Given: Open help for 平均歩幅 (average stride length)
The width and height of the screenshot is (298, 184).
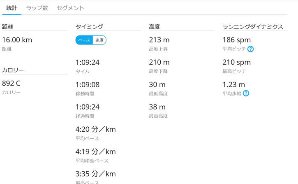Looking at the screenshot, I should click(x=246, y=93).
